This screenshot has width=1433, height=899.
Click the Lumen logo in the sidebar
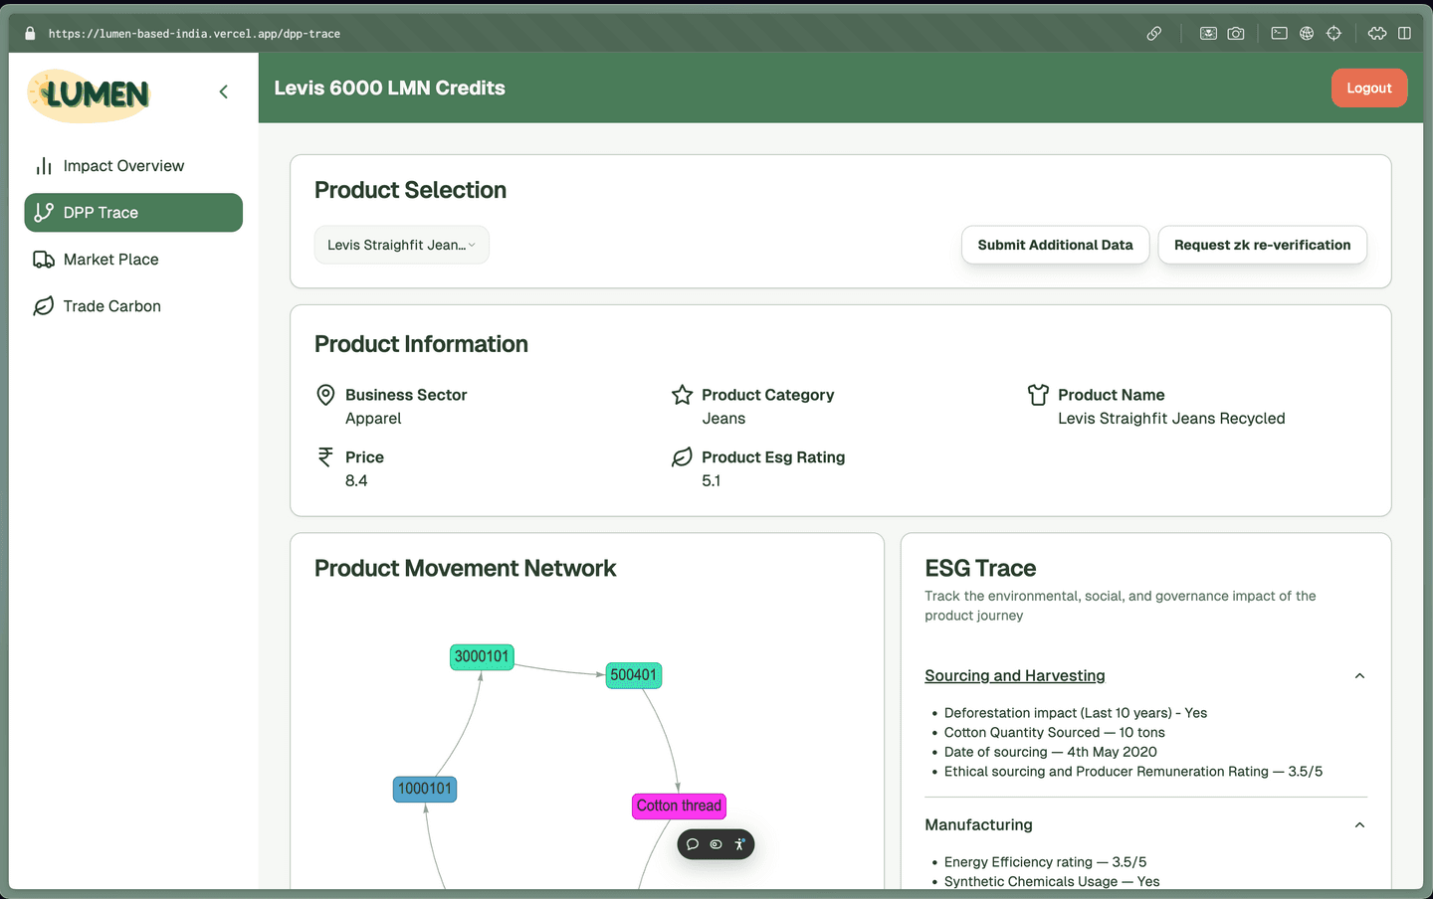(x=89, y=94)
